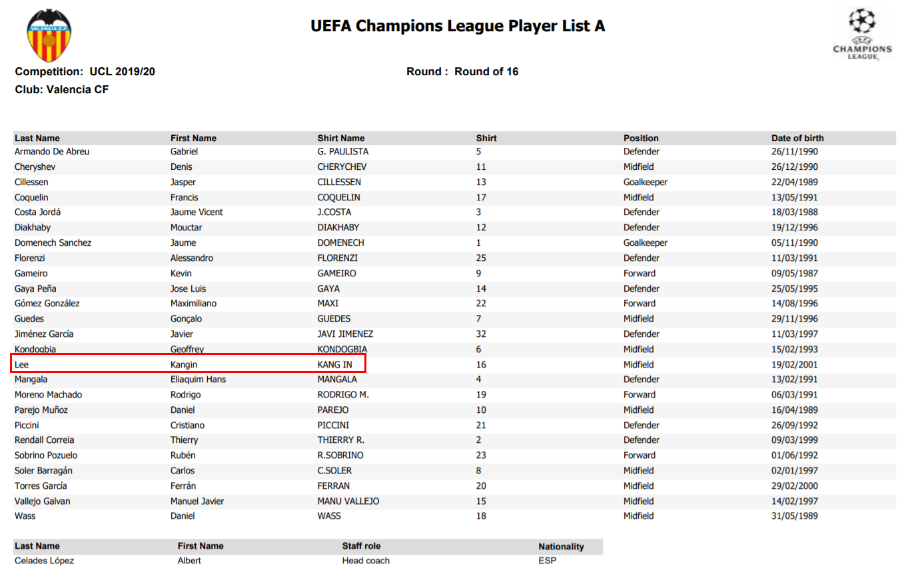Click G. PAULISTA shirt name cell
This screenshot has height=574, width=912.
click(x=343, y=152)
